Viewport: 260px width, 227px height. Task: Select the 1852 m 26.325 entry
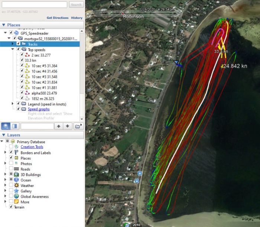point(43,99)
